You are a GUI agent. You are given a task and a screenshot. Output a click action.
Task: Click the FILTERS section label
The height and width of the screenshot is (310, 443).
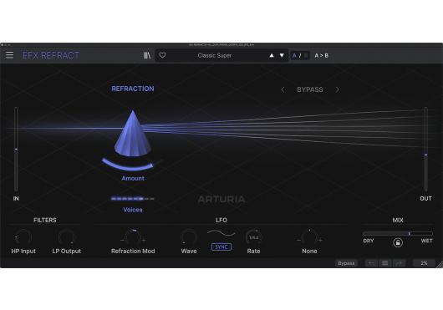(45, 220)
